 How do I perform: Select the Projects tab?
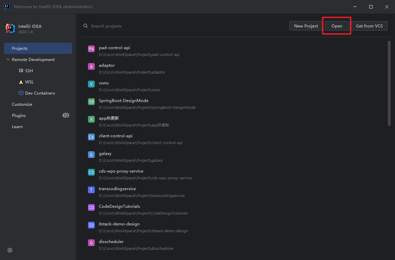[38, 48]
